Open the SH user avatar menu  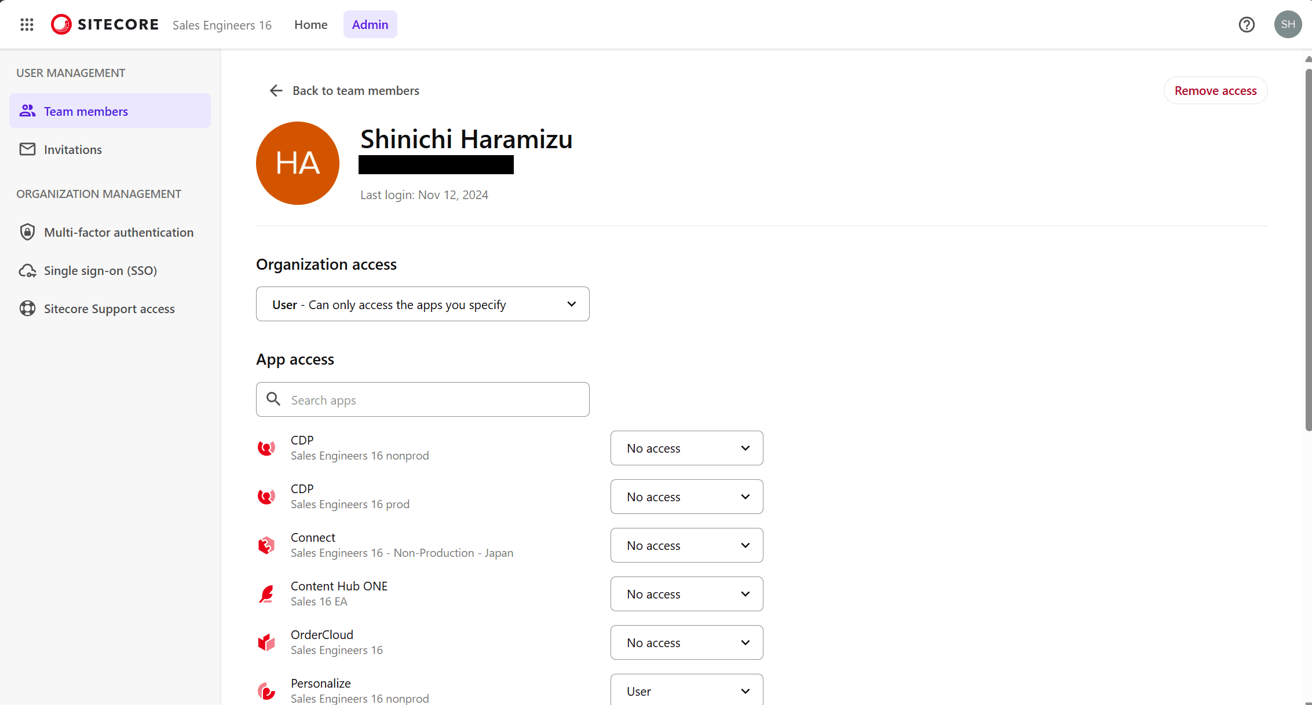pyautogui.click(x=1288, y=24)
